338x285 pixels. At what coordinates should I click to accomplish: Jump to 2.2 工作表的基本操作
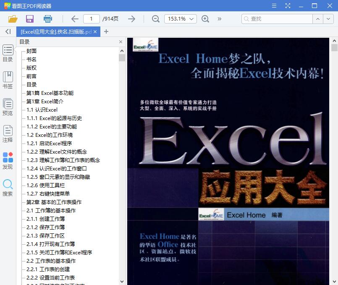(x=51, y=261)
